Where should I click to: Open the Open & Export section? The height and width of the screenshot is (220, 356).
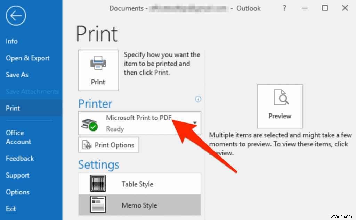tap(27, 58)
